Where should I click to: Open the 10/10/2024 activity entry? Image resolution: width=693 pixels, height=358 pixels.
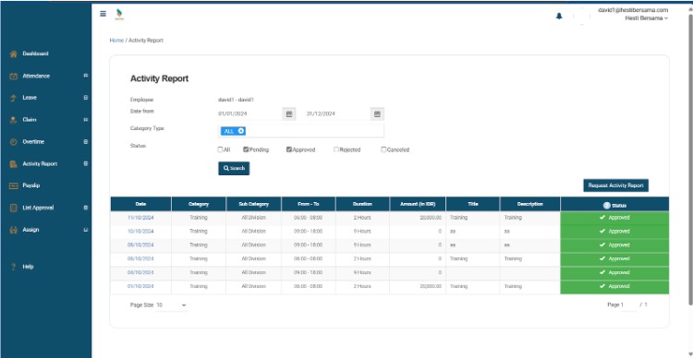(x=140, y=232)
